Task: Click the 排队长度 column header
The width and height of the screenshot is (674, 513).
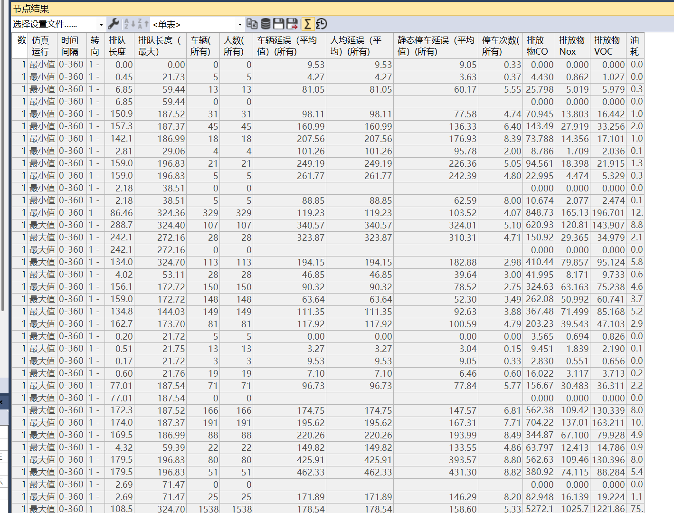Action: (x=119, y=46)
